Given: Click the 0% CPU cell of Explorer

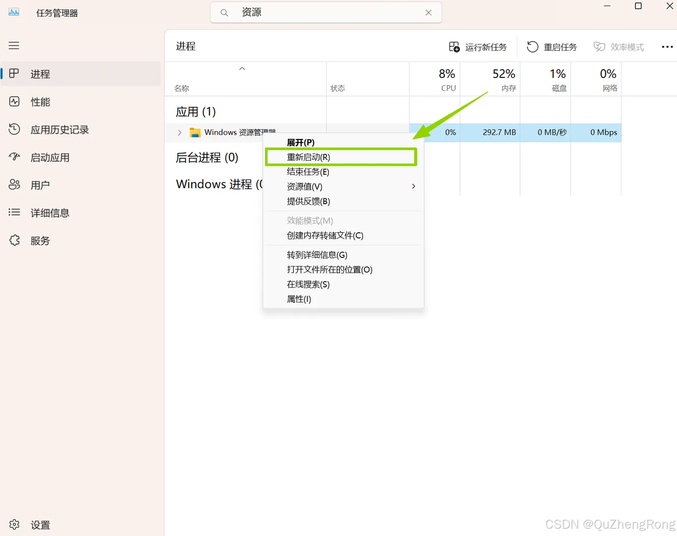Looking at the screenshot, I should coord(442,133).
